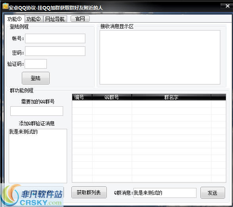Click the 添加Q群验证消息 text box

tap(38, 156)
